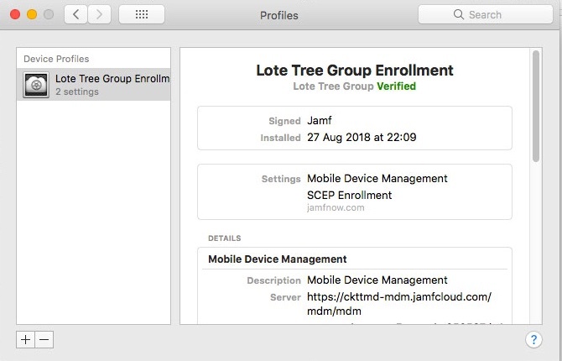Screen dimensions: 562x361
Task: Click the Jamf signer value
Action: click(x=319, y=121)
